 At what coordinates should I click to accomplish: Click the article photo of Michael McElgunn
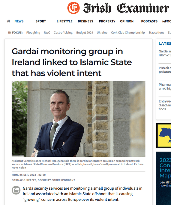pyautogui.click(x=79, y=119)
